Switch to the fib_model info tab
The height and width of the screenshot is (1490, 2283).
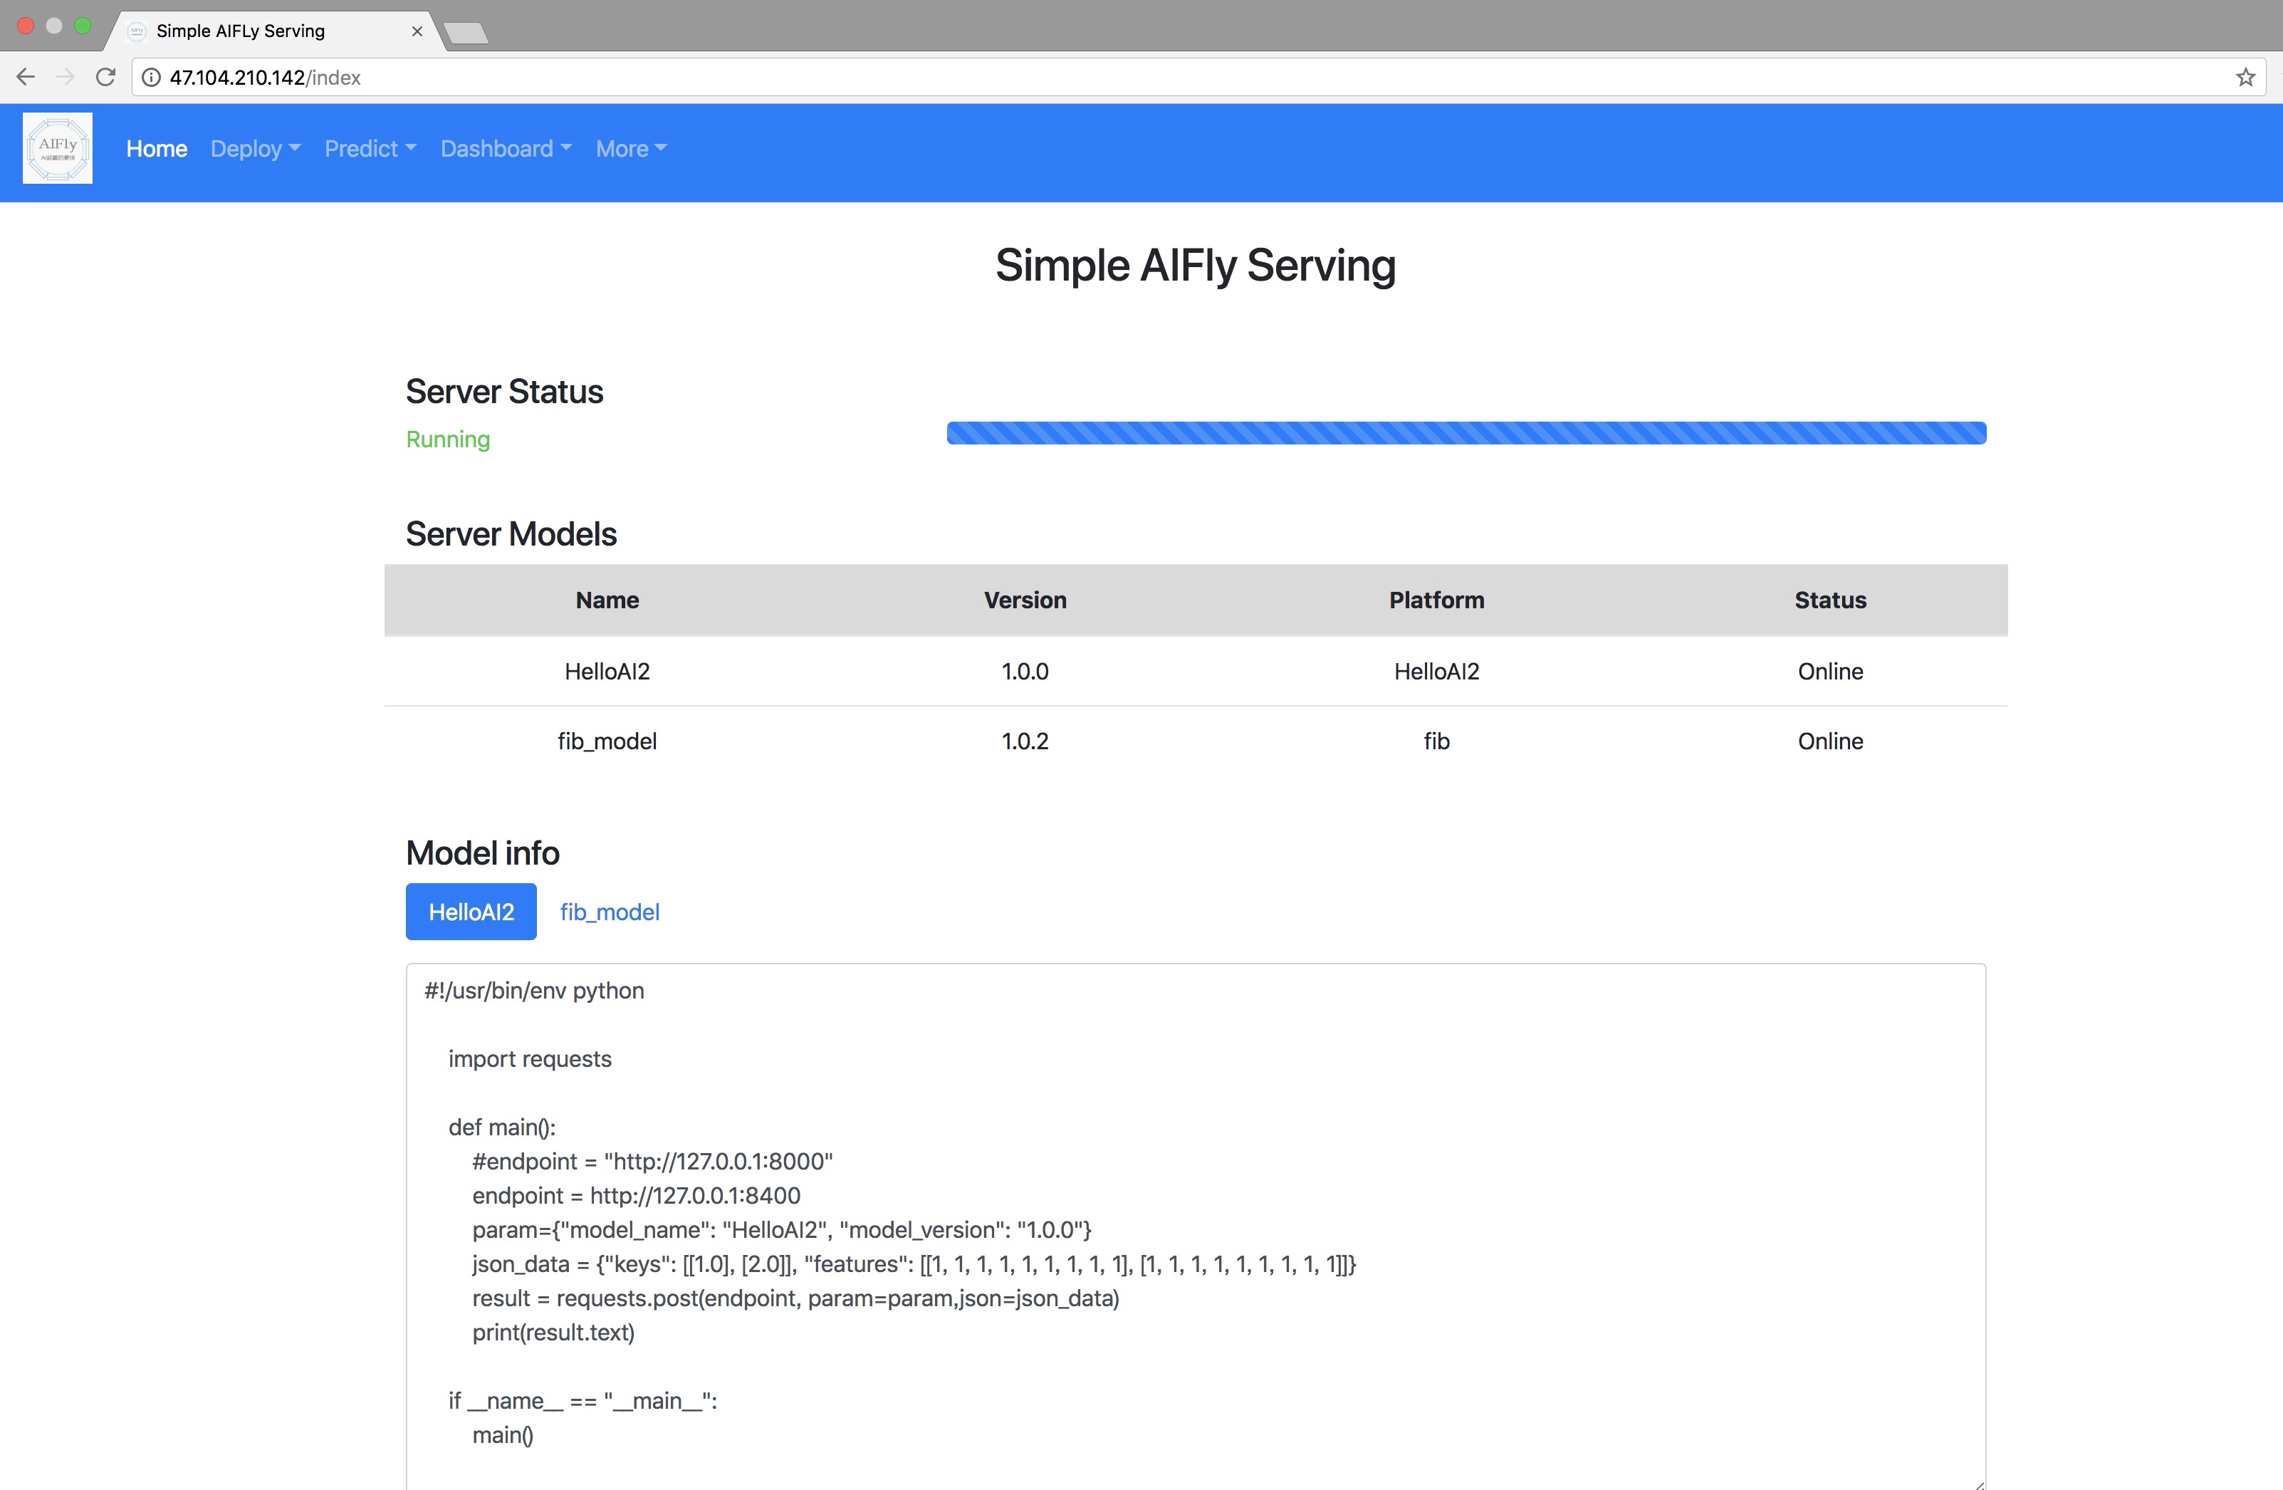(609, 912)
